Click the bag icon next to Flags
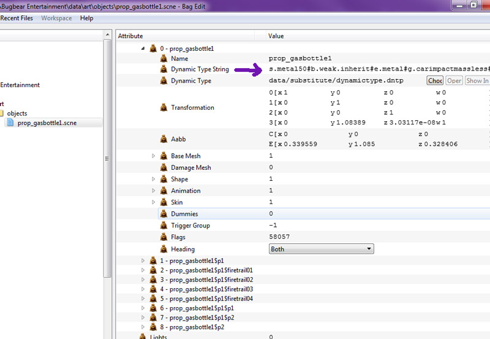 point(164,237)
